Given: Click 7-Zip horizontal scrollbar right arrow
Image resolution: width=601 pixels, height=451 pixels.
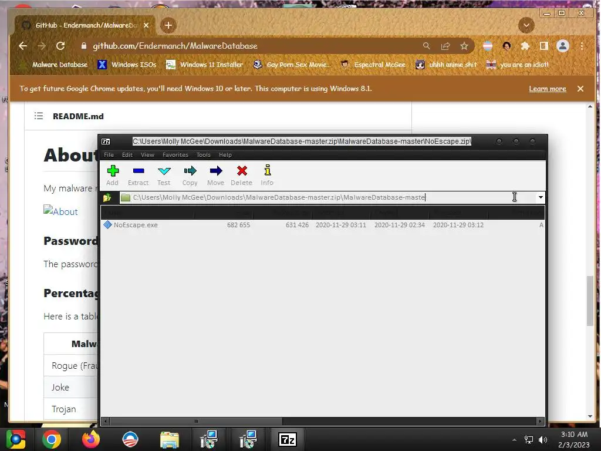Looking at the screenshot, I should (541, 422).
